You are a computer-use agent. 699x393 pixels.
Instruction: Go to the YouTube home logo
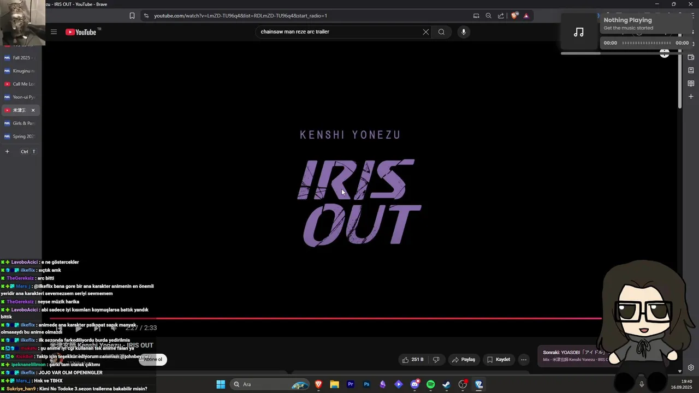coord(81,32)
